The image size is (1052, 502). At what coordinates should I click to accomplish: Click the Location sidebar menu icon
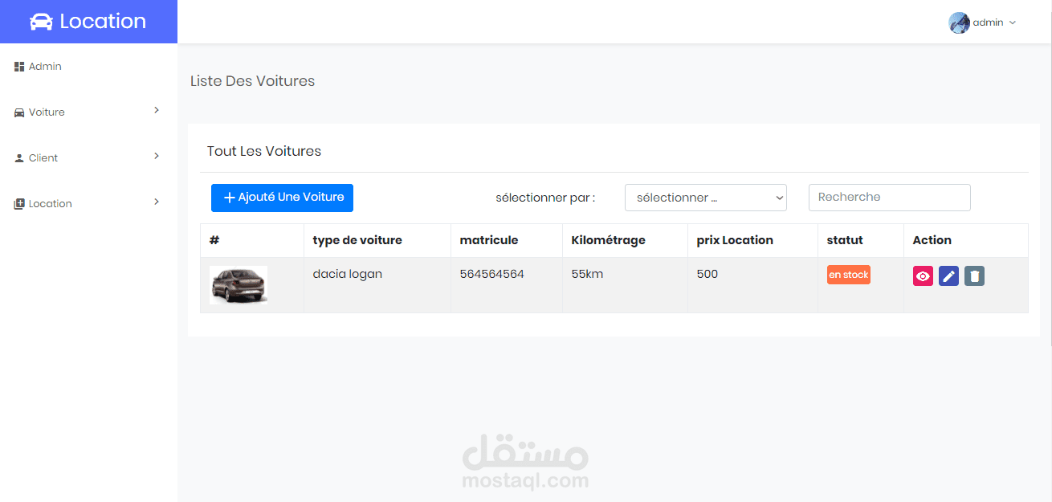tap(19, 204)
